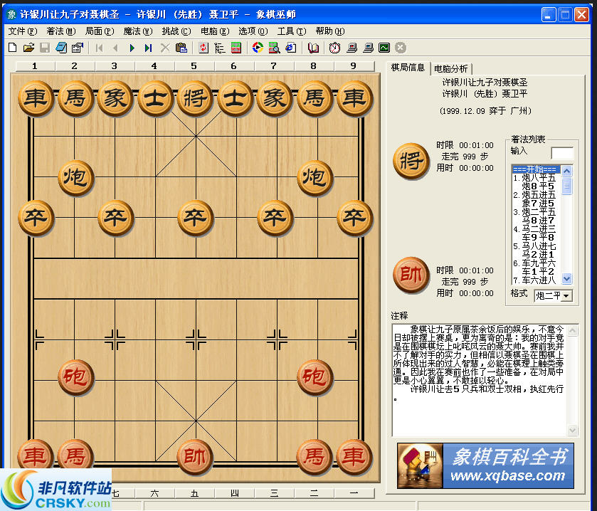Viewport: 597px width, 511px height.
Task: Open the 电脑(E) menu
Action: tap(215, 31)
